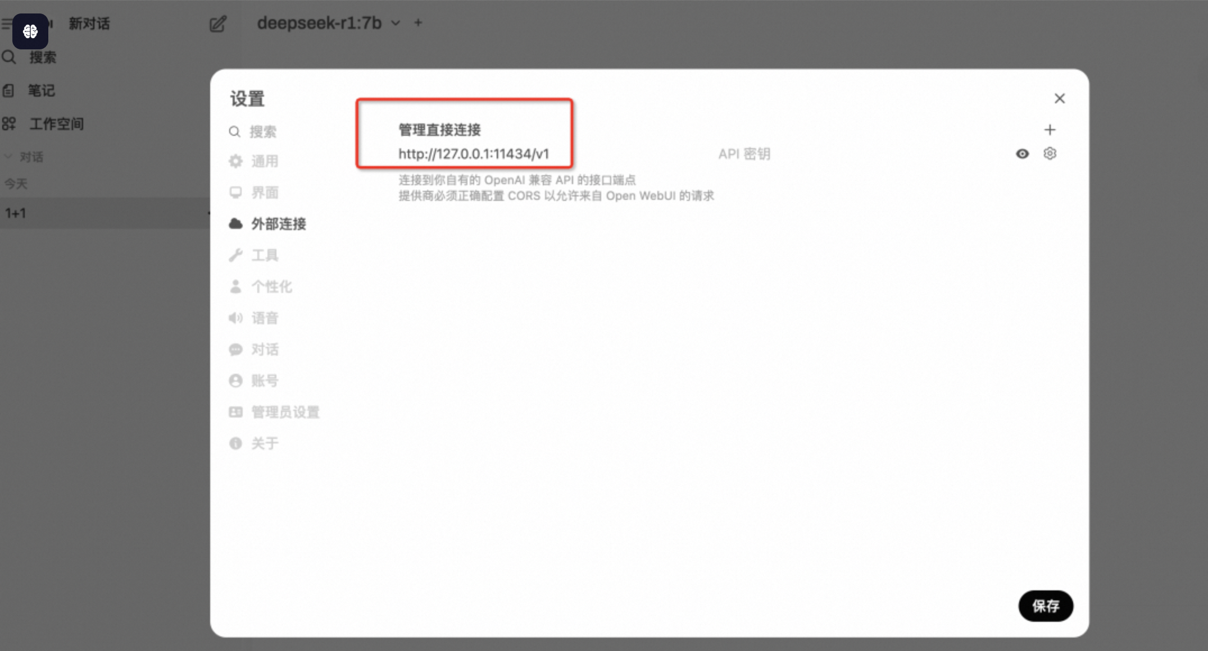Go to the 语音 settings tab
Screen dimensions: 1208x651
click(264, 318)
